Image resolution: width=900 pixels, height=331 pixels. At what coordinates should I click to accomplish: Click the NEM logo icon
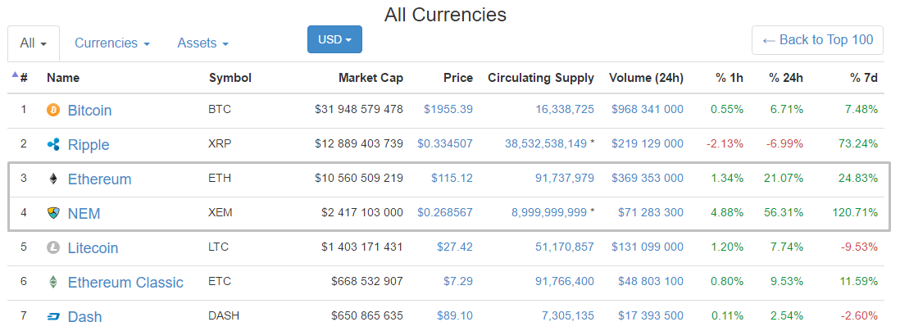[53, 213]
